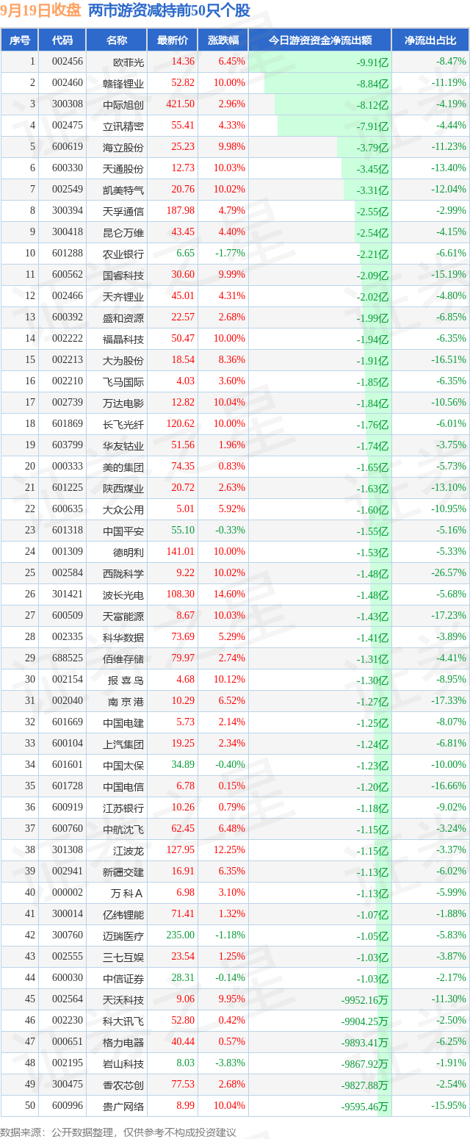The width and height of the screenshot is (470, 1139).
Task: Click the stock name 中国电建
Action: pos(123,722)
